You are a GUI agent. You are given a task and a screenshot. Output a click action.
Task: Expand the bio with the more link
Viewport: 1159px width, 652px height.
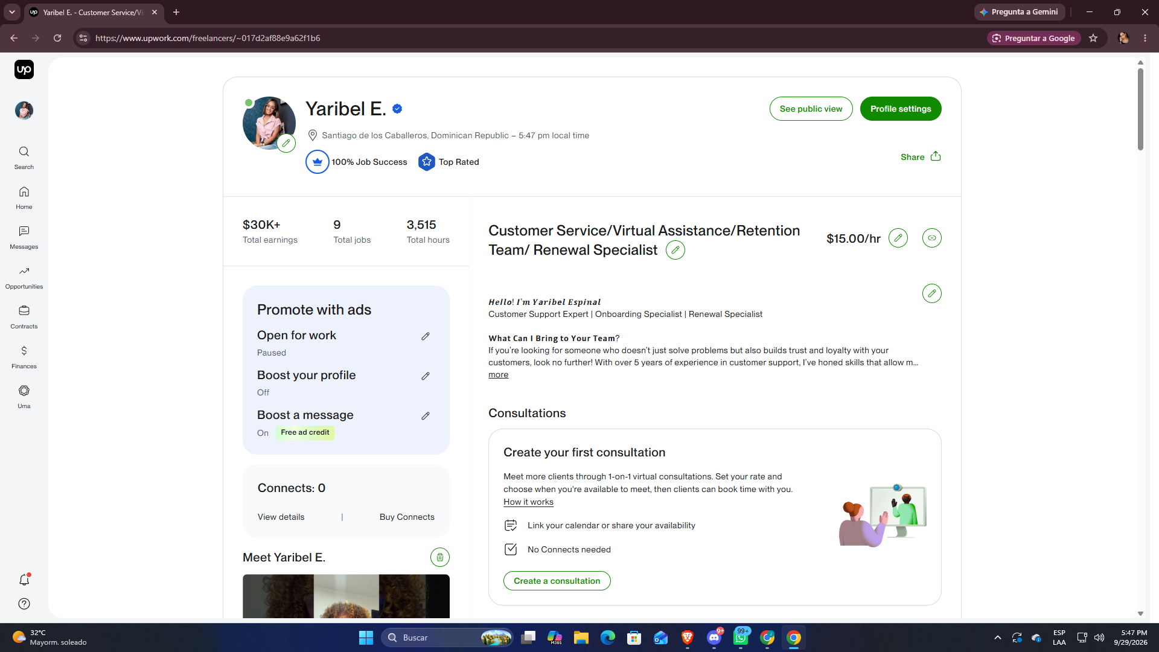(498, 375)
